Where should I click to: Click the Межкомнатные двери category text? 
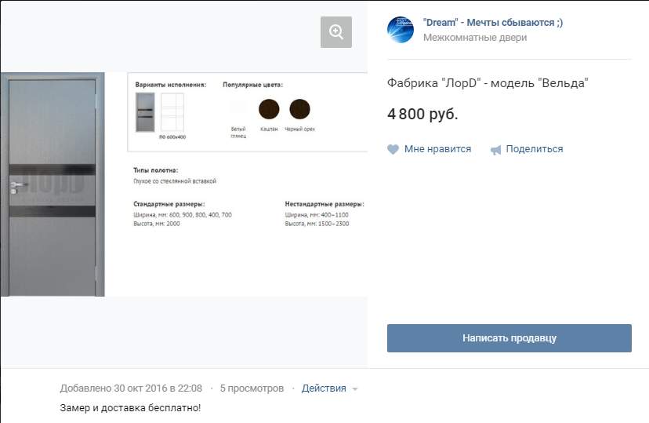pos(475,38)
